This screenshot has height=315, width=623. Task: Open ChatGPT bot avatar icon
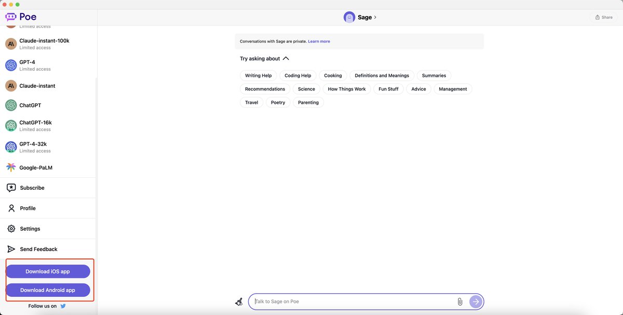[11, 105]
